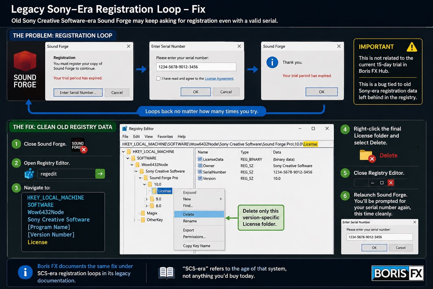The image size is (433, 289).
Task: Click the regedit search input field
Action: [x=66, y=174]
